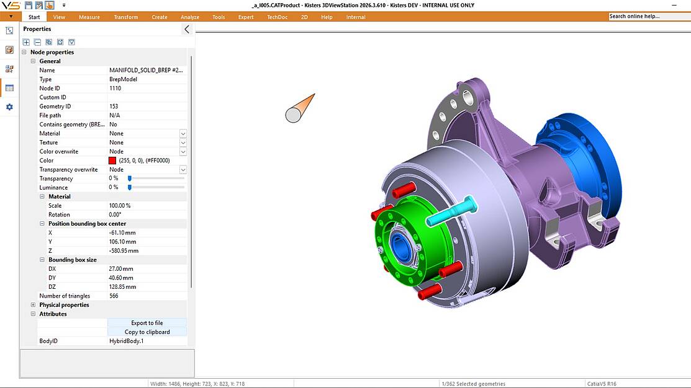Click the Name value MANIFOLD_SOLID_BREP

(x=147, y=70)
